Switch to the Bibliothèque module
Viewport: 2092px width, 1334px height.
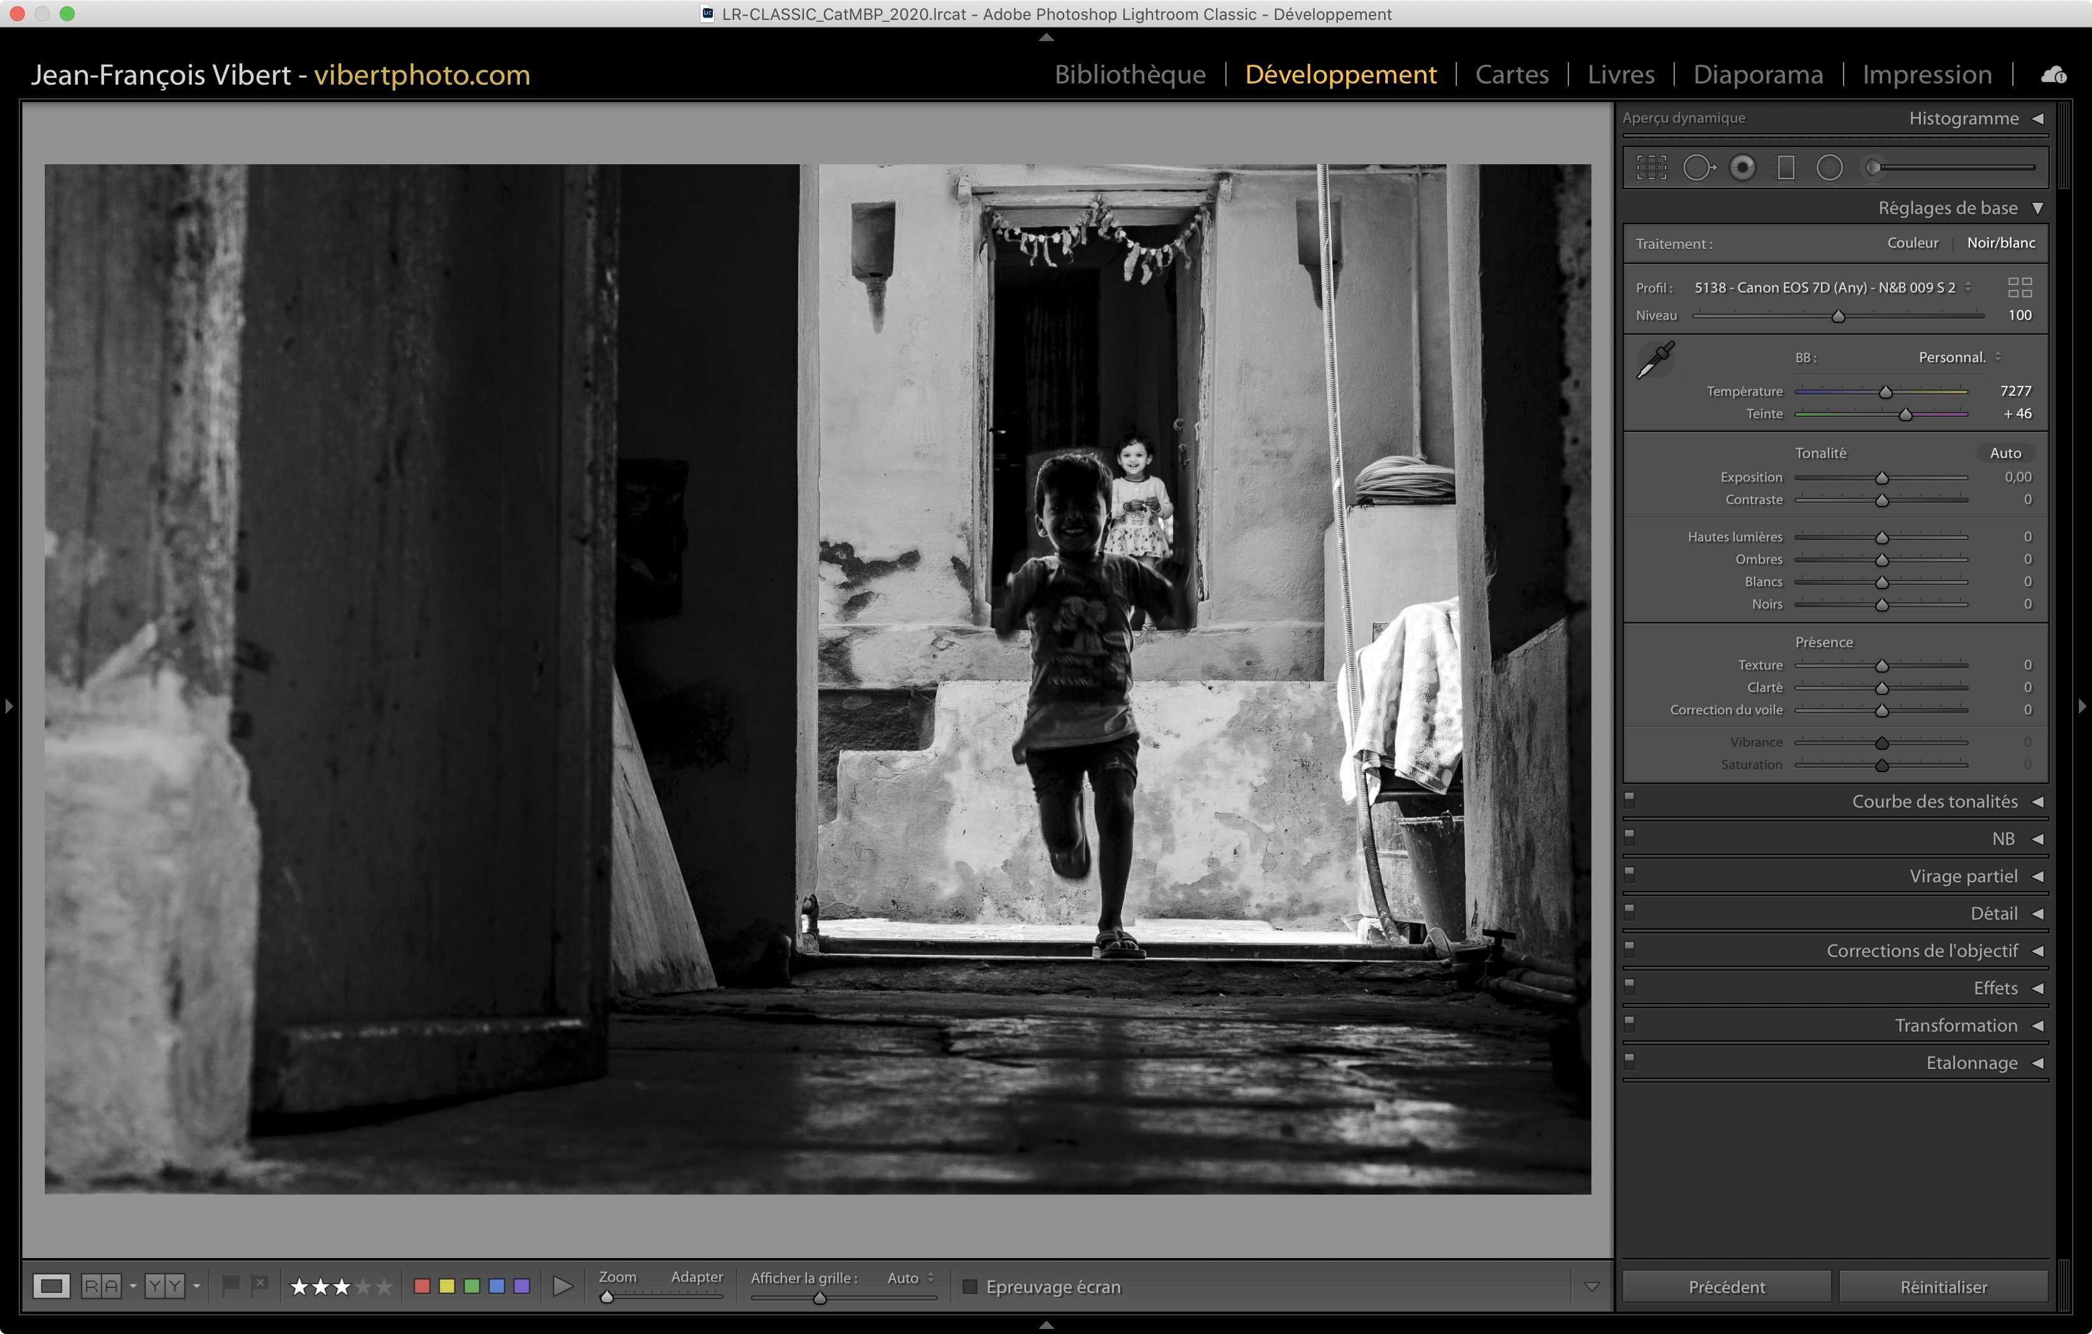click(1129, 75)
